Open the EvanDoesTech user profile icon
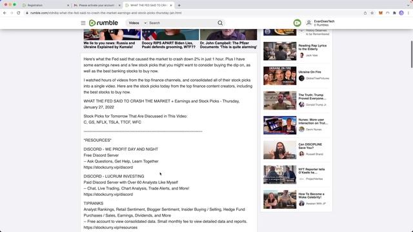This screenshot has width=413, height=232. (309, 23)
